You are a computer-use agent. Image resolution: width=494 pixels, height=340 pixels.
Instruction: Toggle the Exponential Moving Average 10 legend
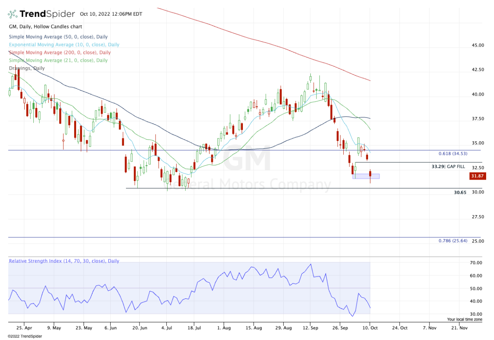pos(64,45)
